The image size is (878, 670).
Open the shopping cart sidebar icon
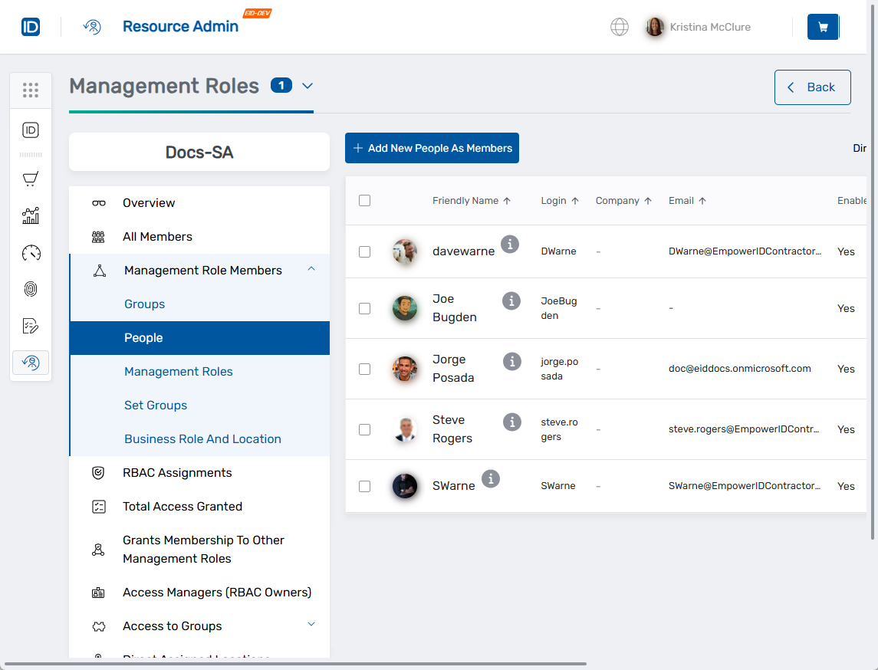31,178
